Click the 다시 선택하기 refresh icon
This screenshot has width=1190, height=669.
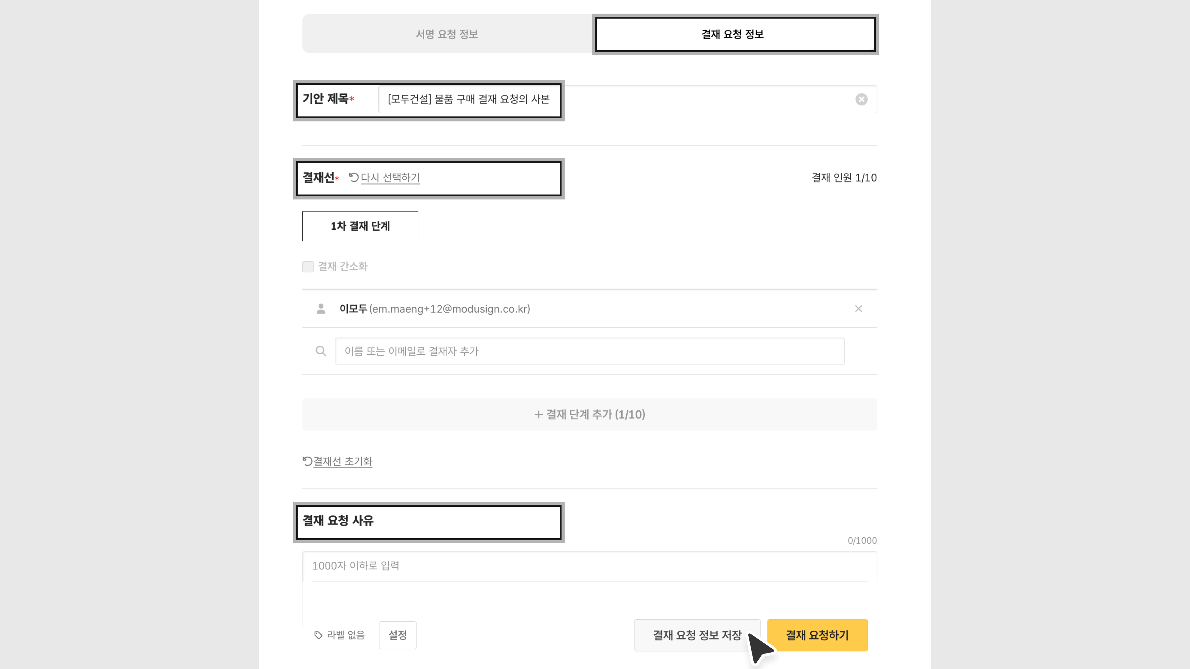point(354,177)
